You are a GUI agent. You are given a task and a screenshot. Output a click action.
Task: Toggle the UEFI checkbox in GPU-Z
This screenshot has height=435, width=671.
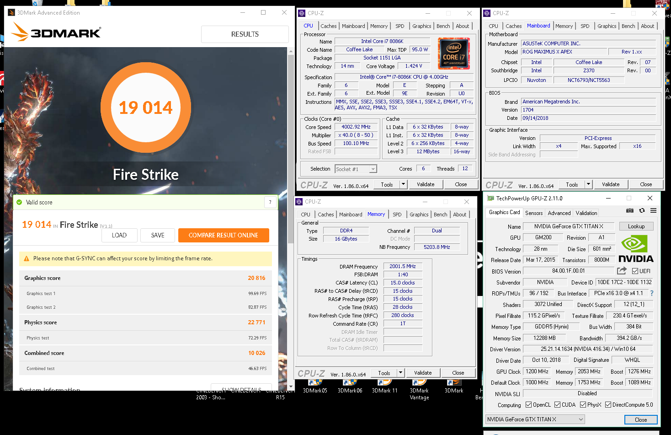pyautogui.click(x=635, y=271)
